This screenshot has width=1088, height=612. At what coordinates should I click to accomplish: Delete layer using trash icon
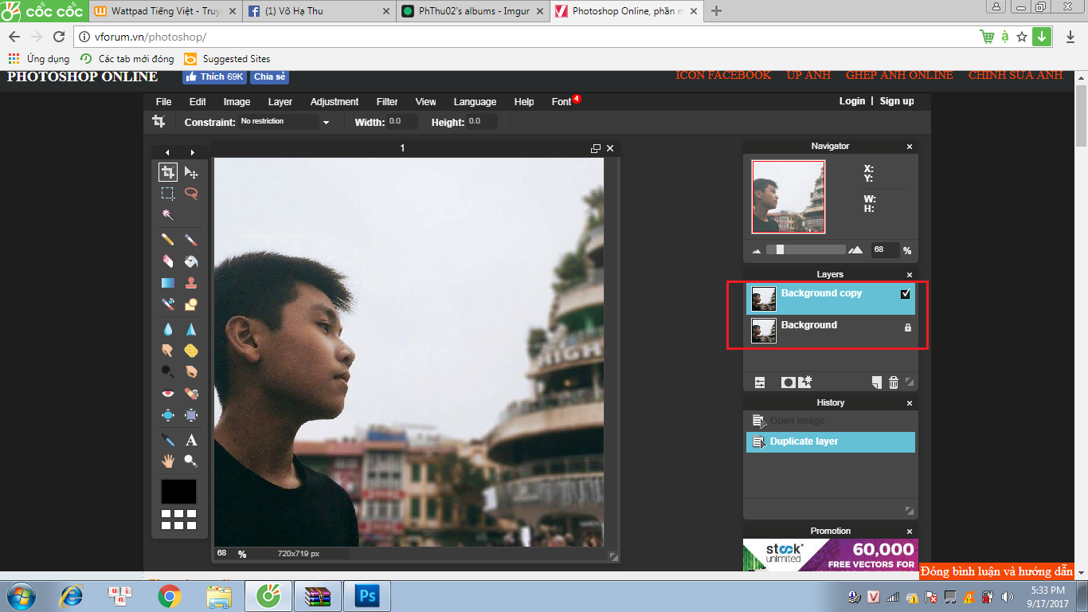pyautogui.click(x=894, y=382)
